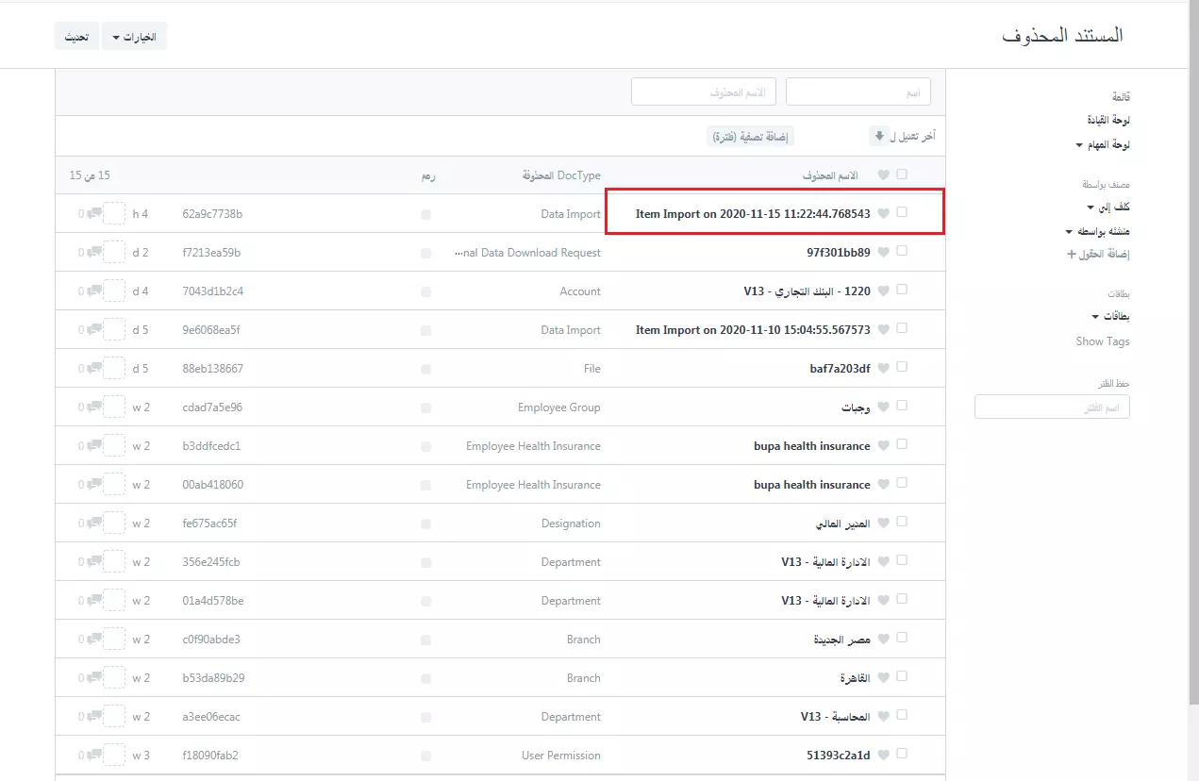Image resolution: width=1199 pixels, height=781 pixels.
Task: Switch to قائمة list view in sidebar
Action: tap(1121, 97)
